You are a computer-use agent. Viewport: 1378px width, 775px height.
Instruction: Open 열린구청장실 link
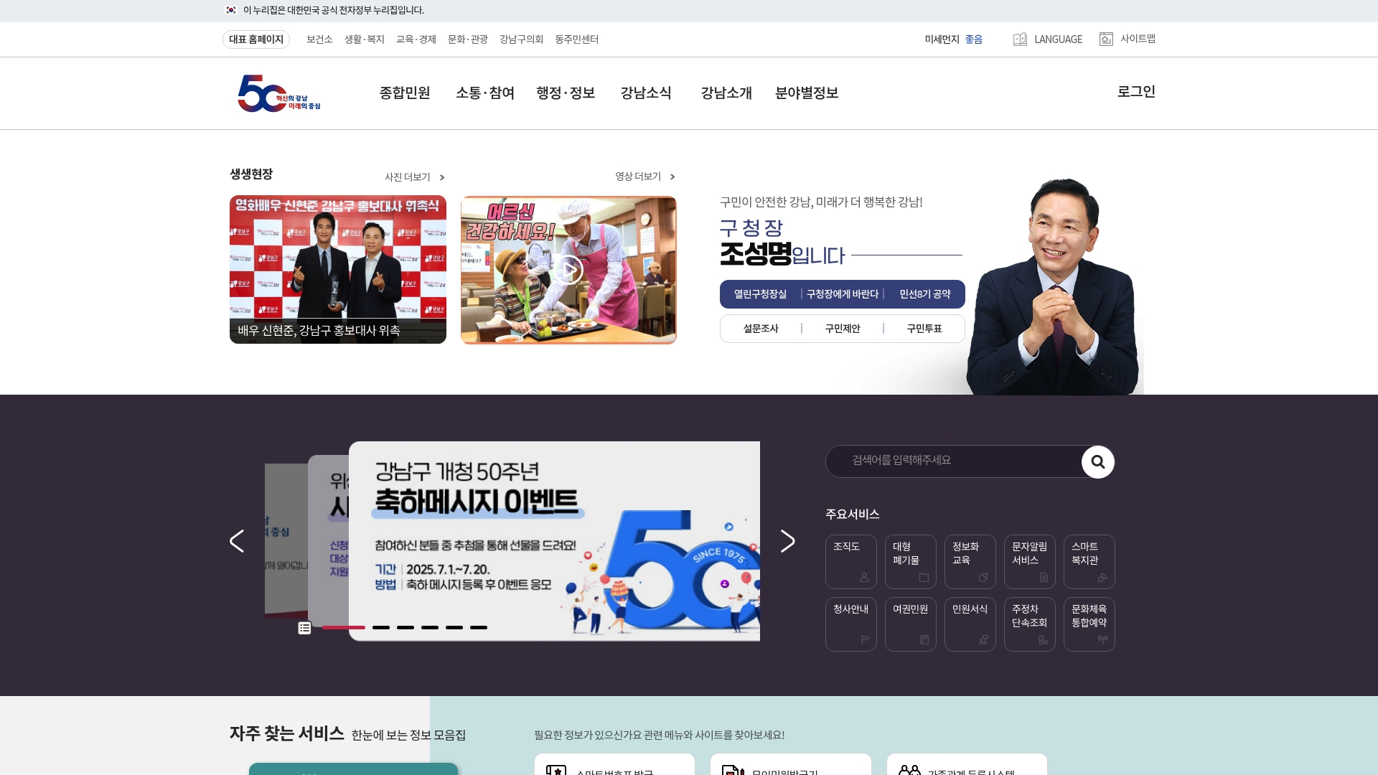[760, 294]
